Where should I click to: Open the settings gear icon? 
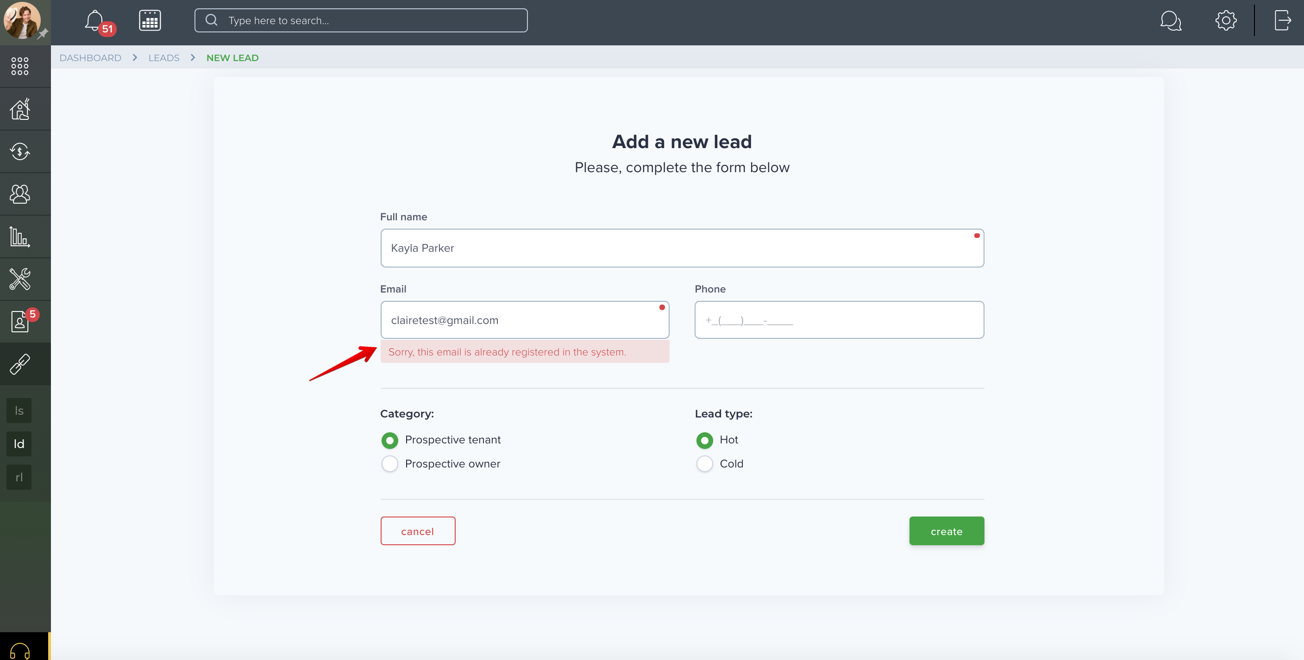tap(1226, 21)
